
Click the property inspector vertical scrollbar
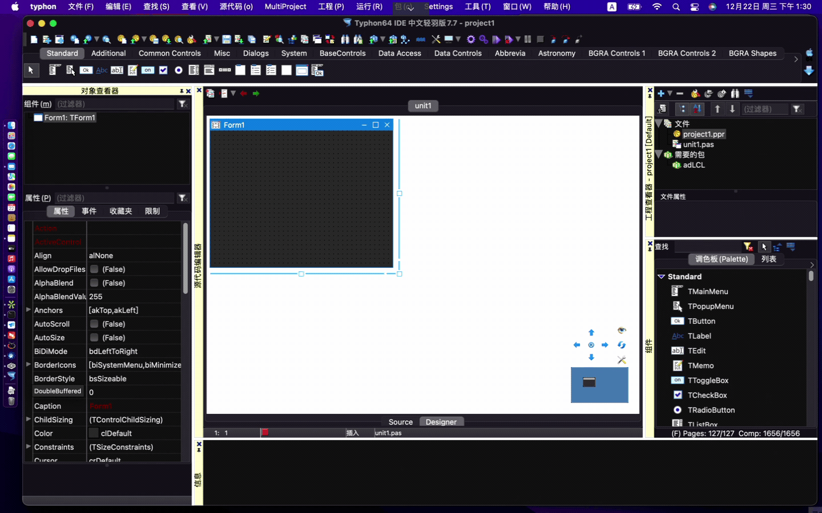tap(186, 258)
